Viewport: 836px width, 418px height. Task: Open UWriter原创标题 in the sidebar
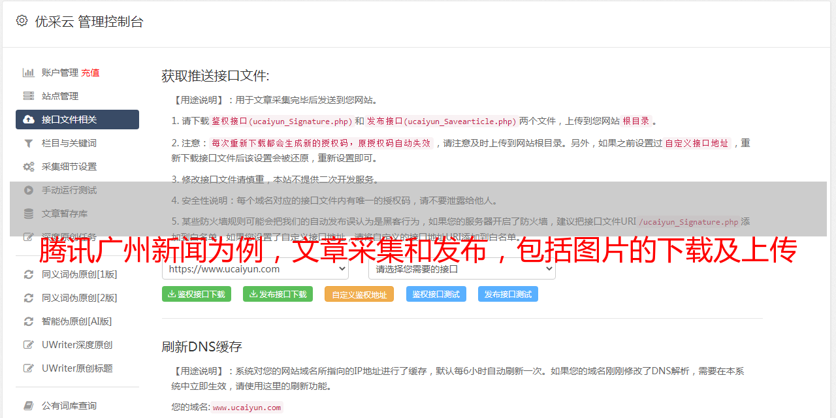pos(77,368)
